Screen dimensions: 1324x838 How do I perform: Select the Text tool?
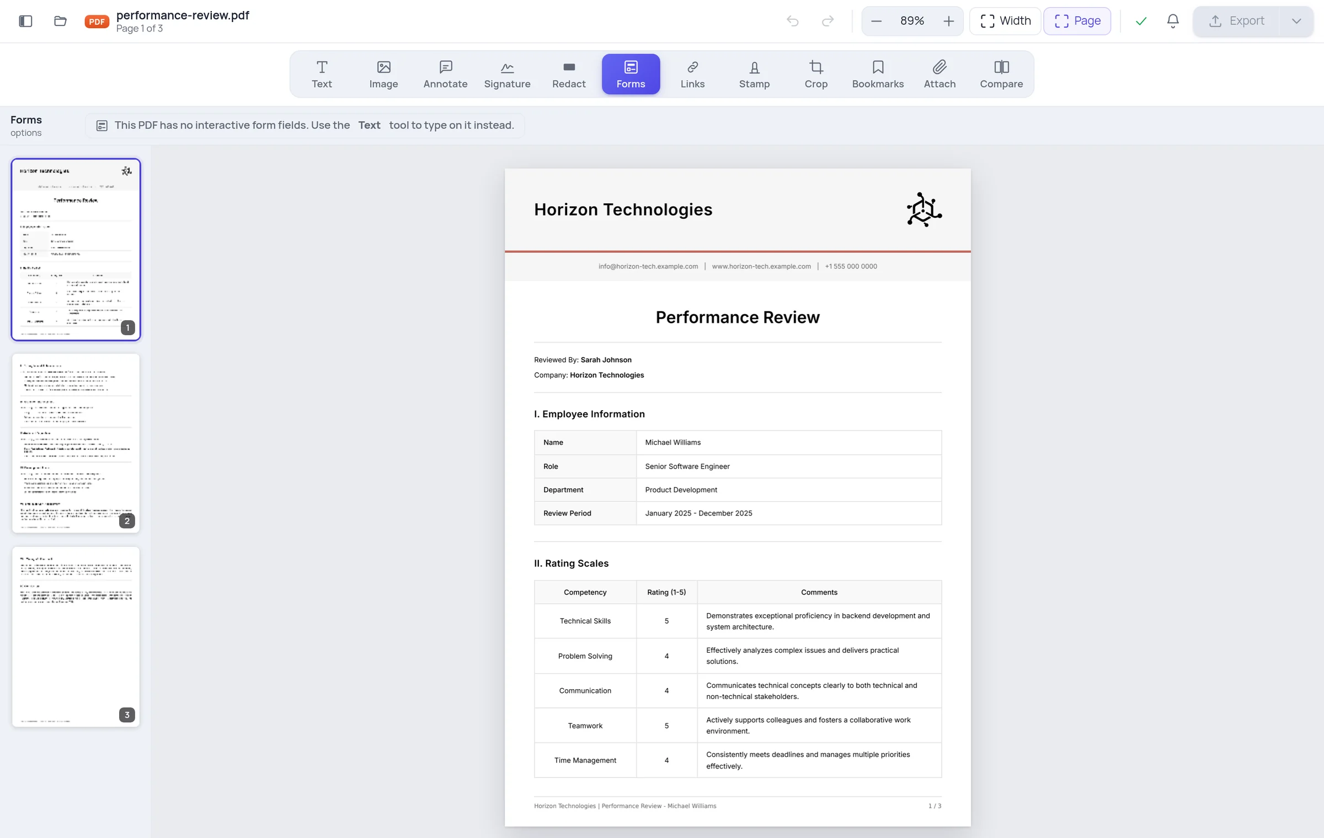coord(322,74)
